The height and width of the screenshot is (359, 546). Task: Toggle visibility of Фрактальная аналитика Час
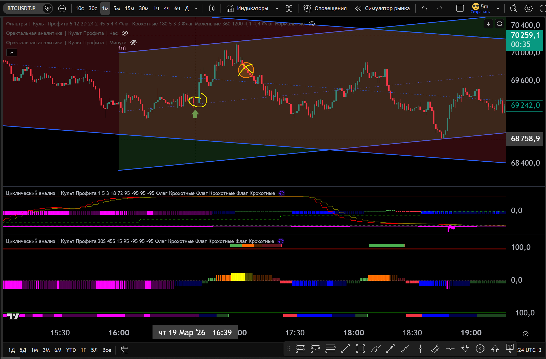pos(125,33)
